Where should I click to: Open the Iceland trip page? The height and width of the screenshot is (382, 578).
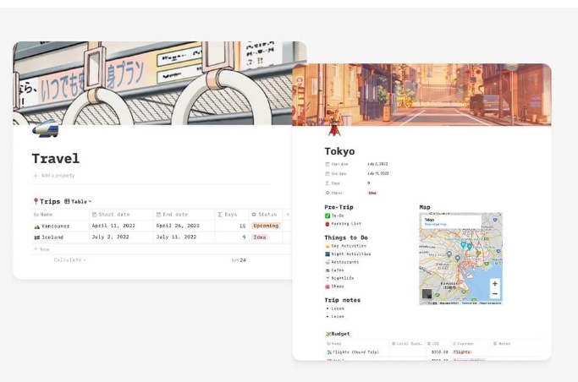click(52, 237)
